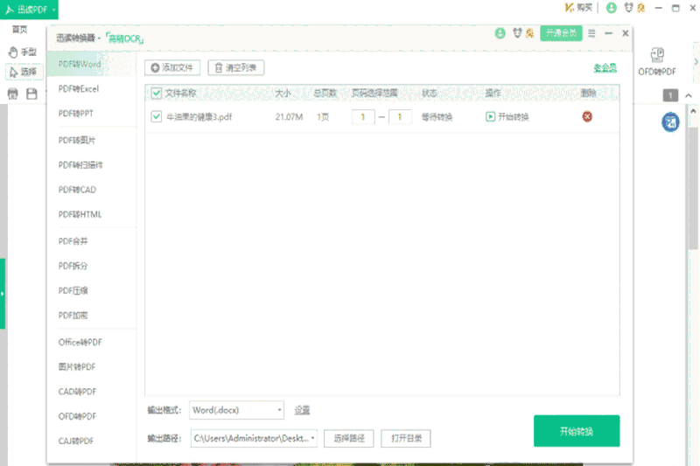Choose PDF压缩 compress function
Image resolution: width=700 pixels, height=466 pixels.
73,291
